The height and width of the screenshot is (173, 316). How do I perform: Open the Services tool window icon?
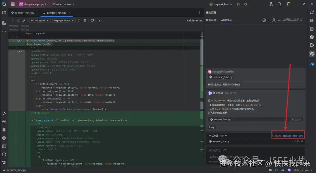pyautogui.click(x=4, y=138)
